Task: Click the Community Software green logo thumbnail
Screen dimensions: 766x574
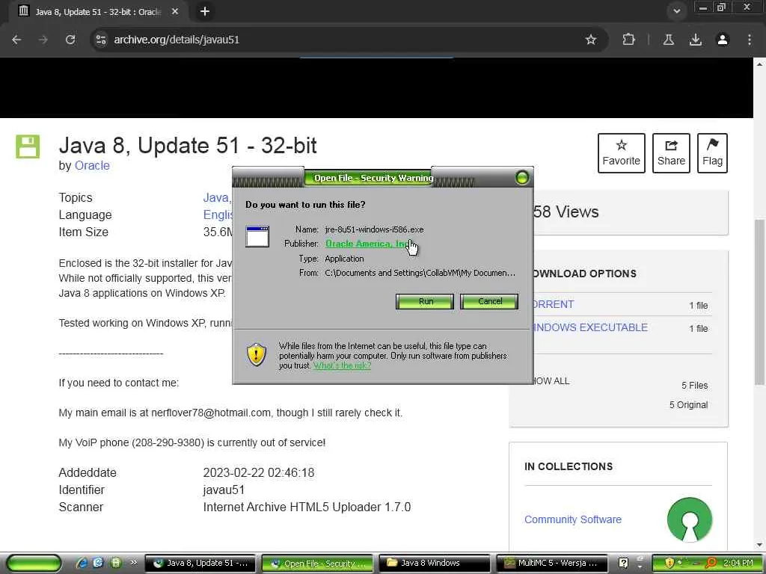Action: [x=689, y=519]
